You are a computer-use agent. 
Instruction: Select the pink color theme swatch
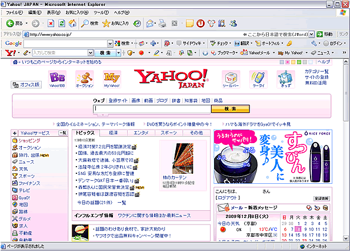288,62
